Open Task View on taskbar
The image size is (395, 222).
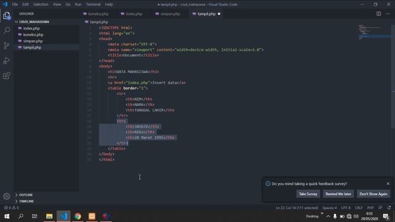pyautogui.click(x=35, y=216)
